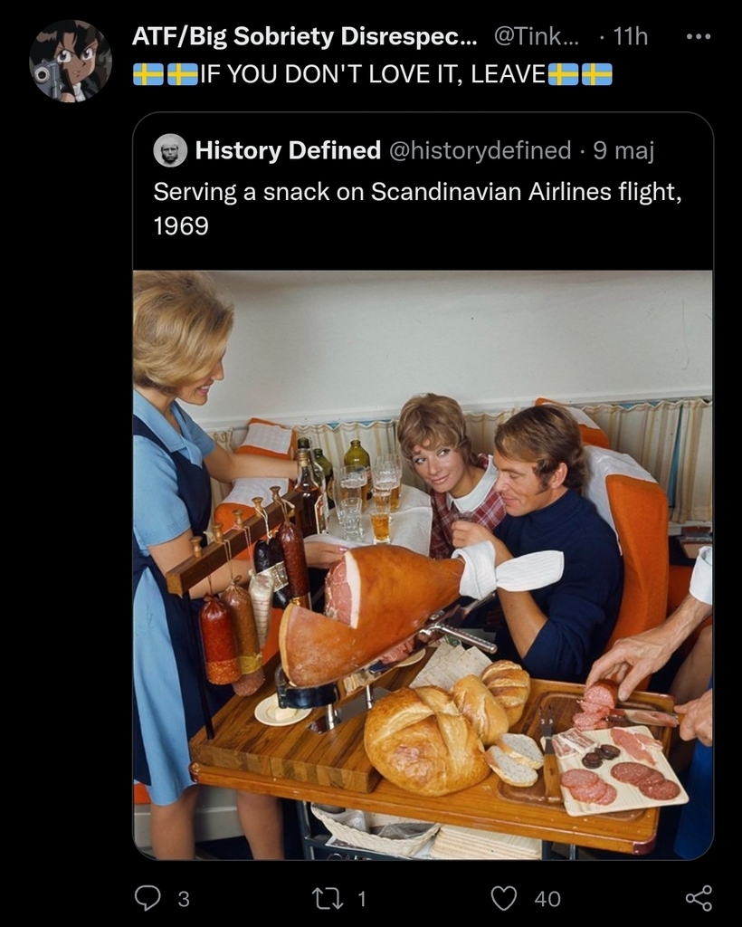
Task: Click the History Defined profile avatar
Action: 170,150
